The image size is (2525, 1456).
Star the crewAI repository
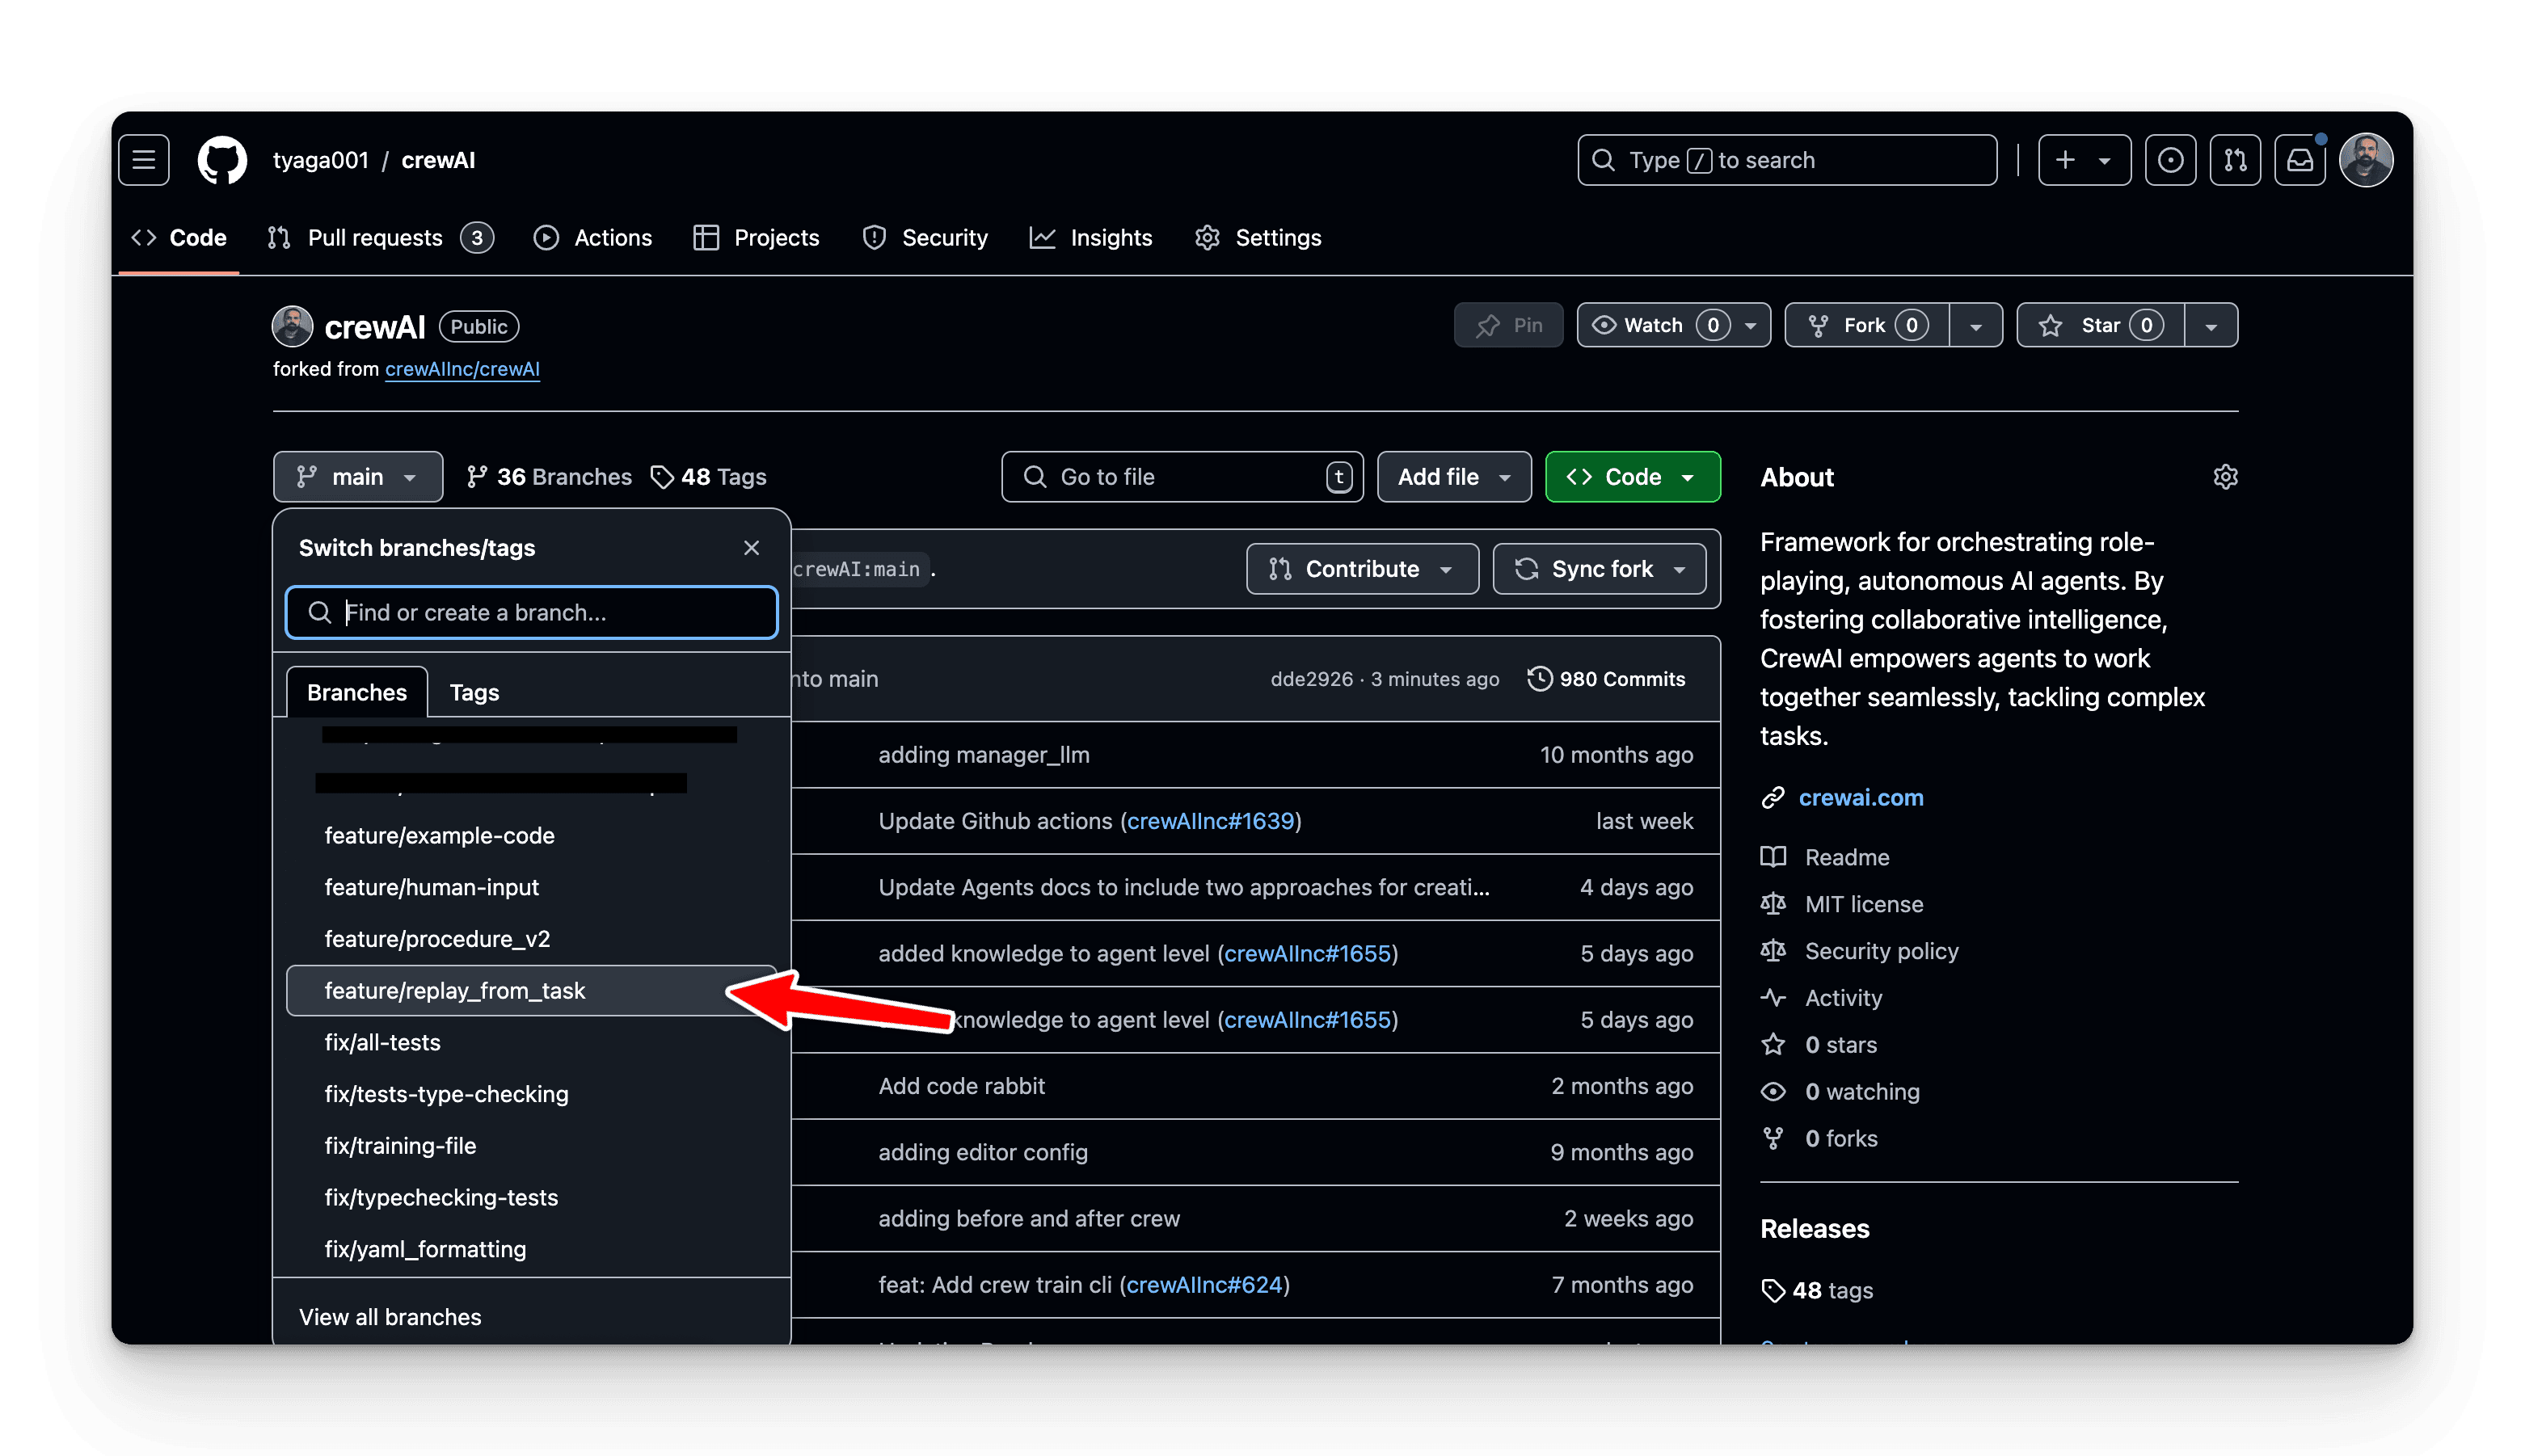2098,324
